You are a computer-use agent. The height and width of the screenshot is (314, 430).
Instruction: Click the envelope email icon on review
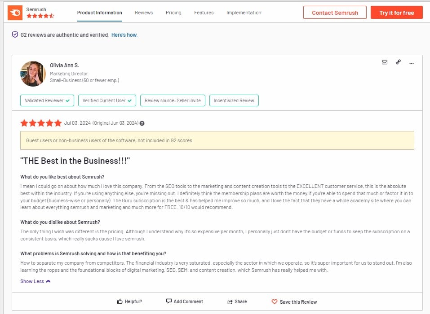(384, 62)
